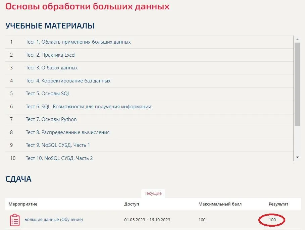Screen dimensions: 305x230
Task: Open the clipboard icon beside Большие данные
Action: click(x=15, y=220)
